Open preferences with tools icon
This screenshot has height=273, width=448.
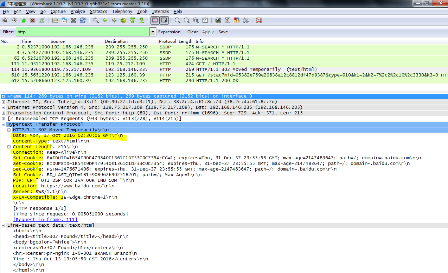click(245, 20)
